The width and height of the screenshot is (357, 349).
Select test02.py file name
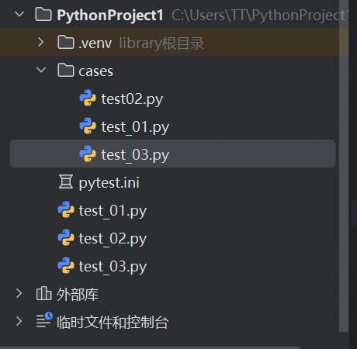coord(132,99)
